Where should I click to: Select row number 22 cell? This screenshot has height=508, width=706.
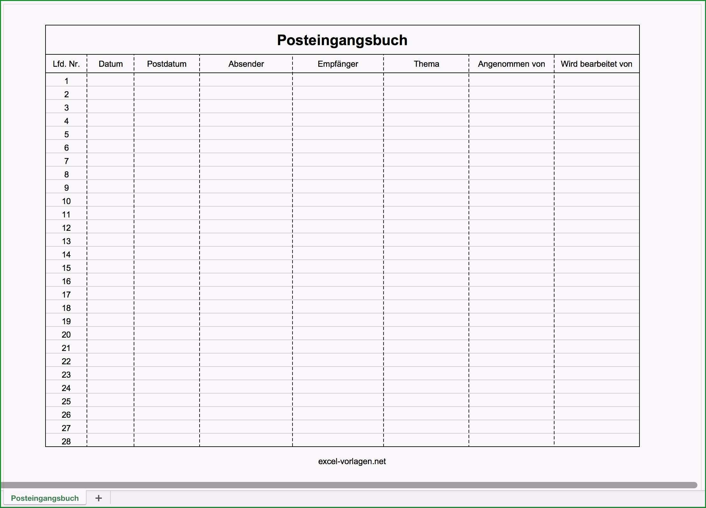pyautogui.click(x=66, y=360)
